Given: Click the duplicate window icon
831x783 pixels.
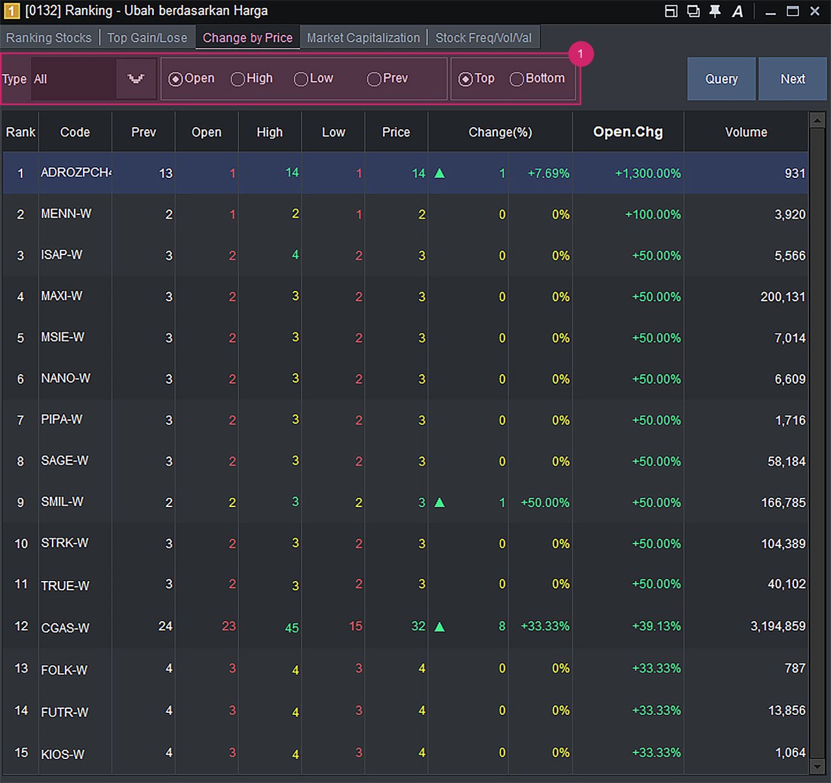Looking at the screenshot, I should (x=693, y=11).
